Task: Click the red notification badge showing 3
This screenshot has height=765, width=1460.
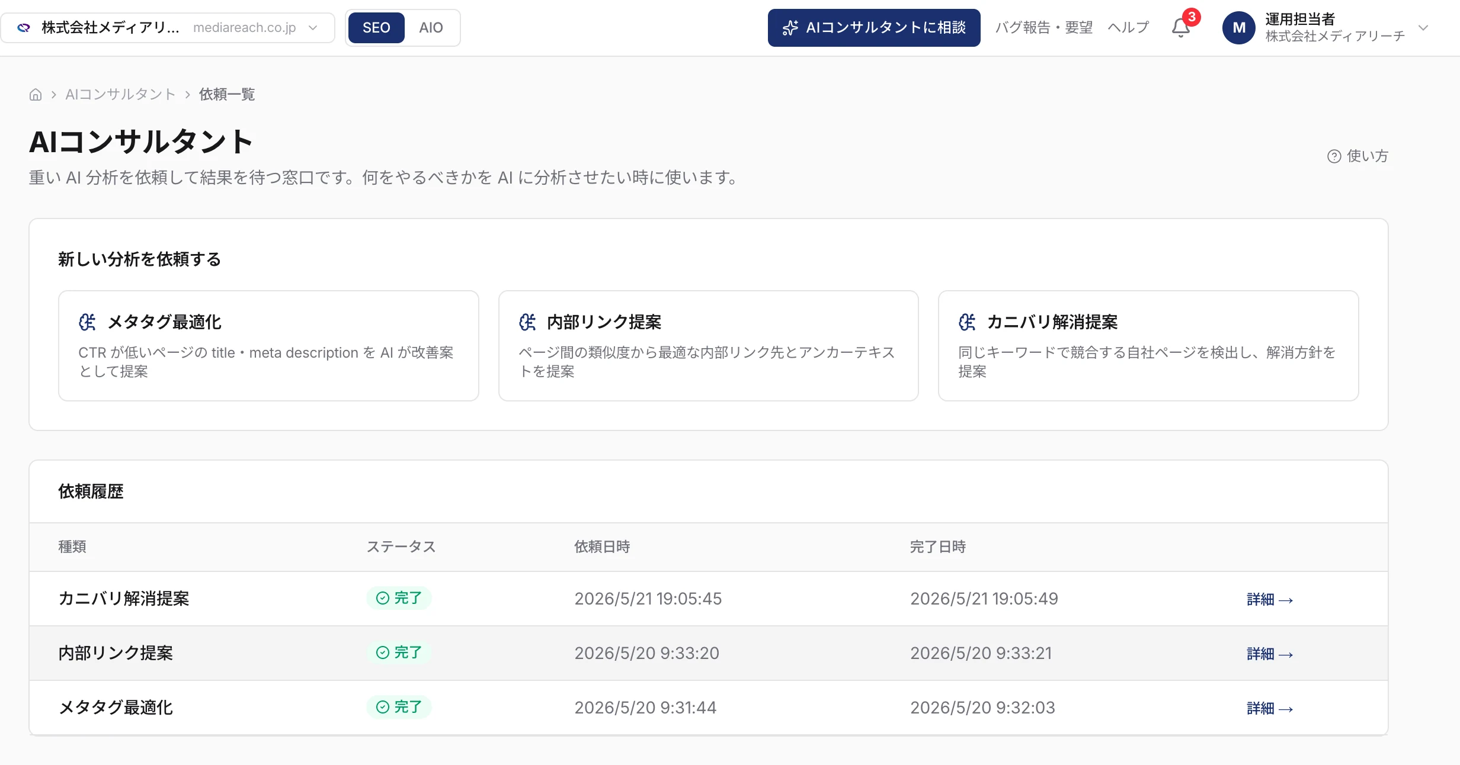Action: coord(1192,17)
